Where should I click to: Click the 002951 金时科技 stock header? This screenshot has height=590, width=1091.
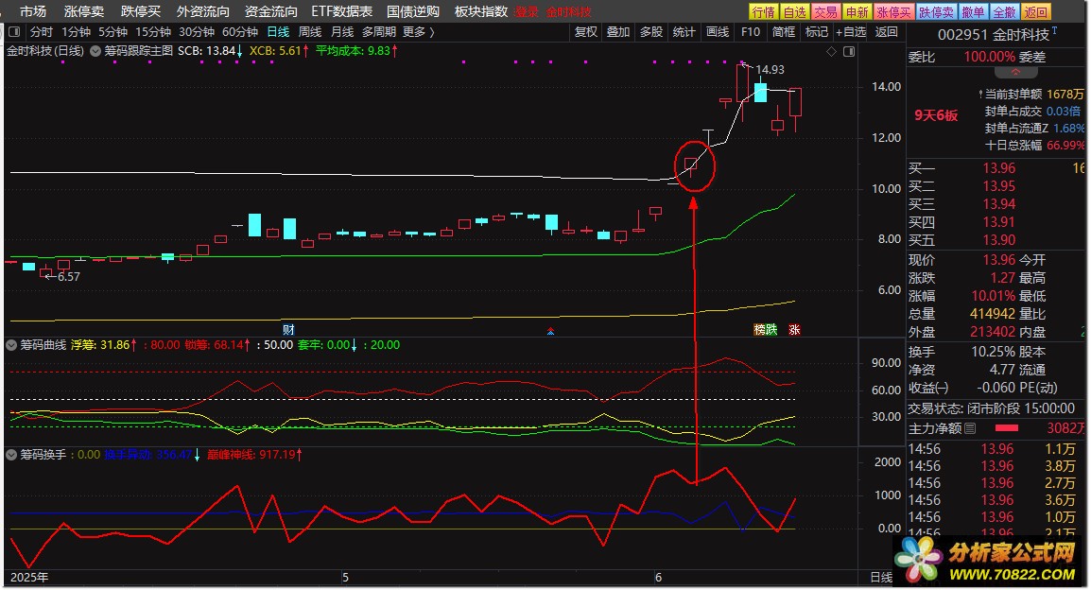(994, 35)
